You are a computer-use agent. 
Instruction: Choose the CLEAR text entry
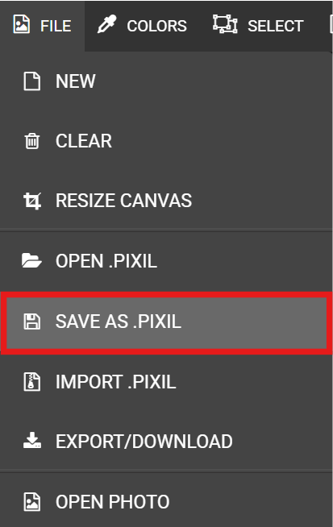click(84, 141)
